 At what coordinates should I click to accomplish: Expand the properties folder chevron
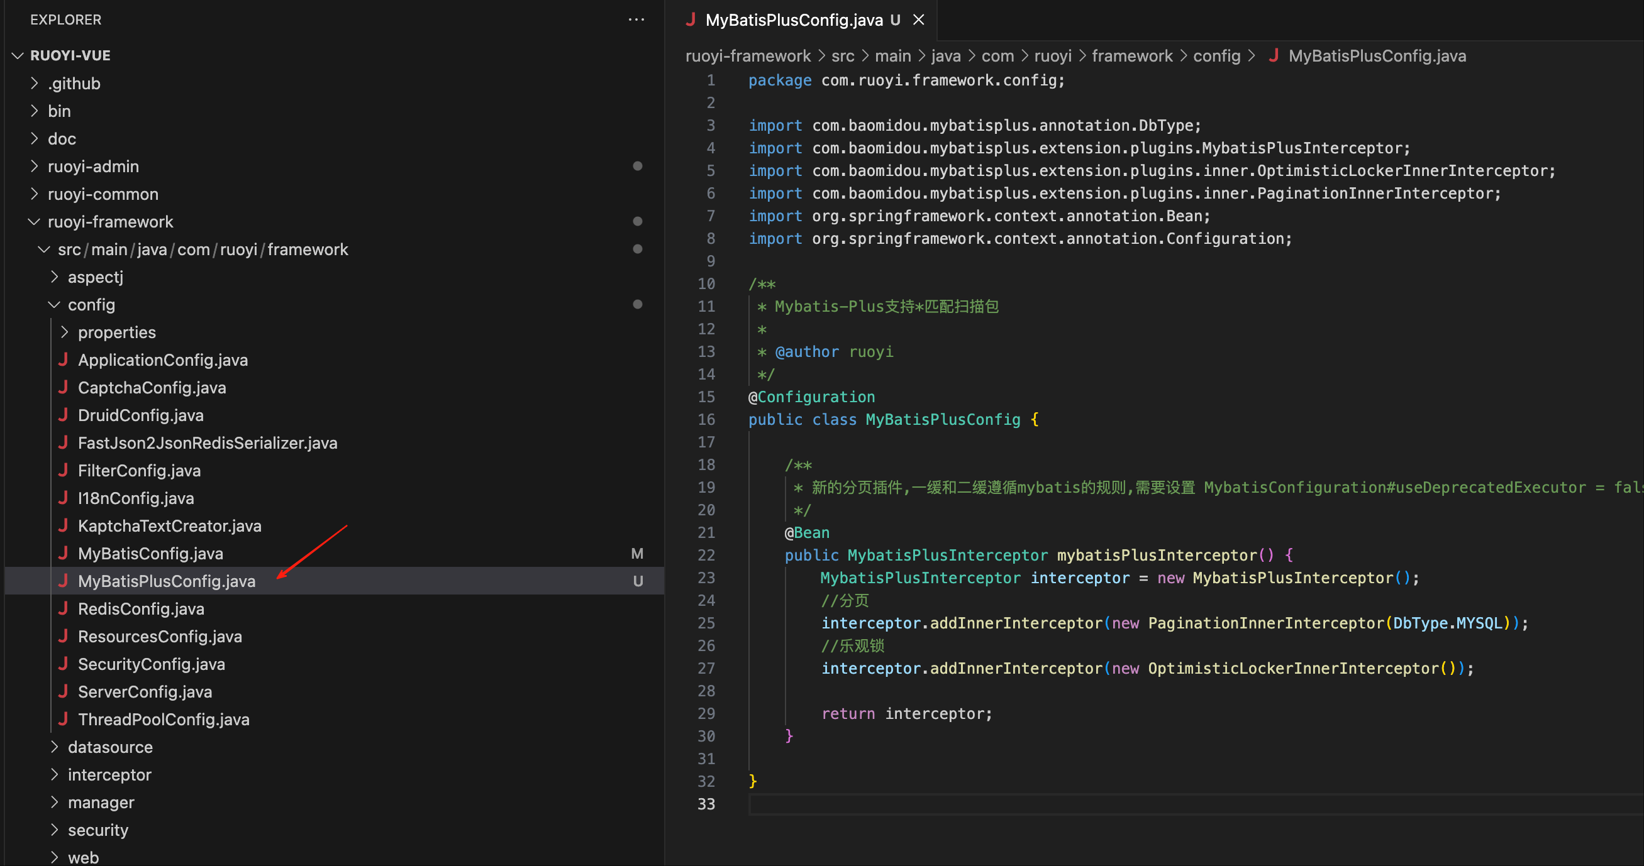(64, 332)
